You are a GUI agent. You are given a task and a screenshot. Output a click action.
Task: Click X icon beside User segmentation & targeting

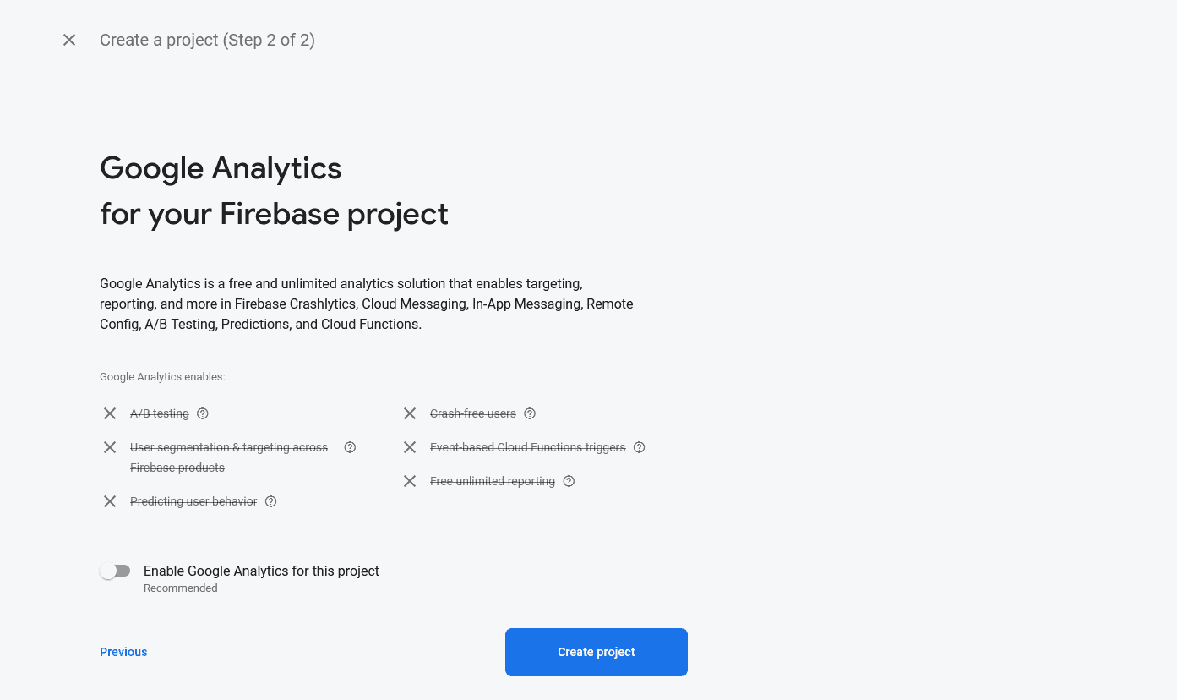(110, 447)
